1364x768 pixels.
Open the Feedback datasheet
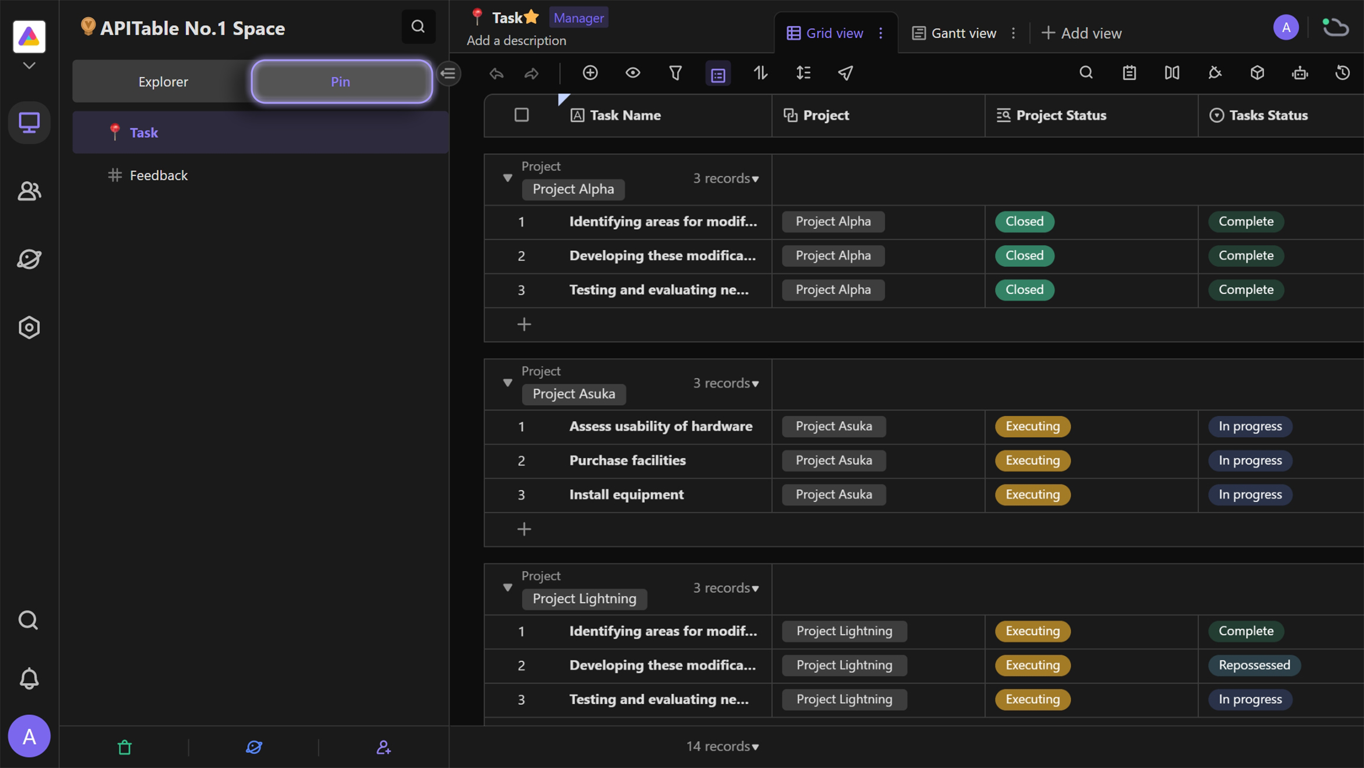[261, 175]
